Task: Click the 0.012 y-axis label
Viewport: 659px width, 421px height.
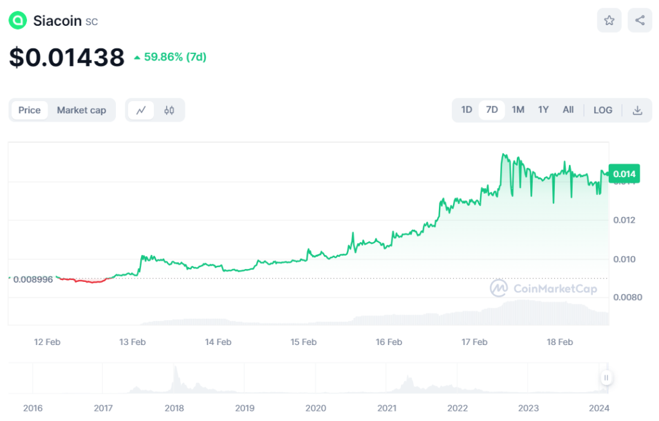Action: [624, 220]
